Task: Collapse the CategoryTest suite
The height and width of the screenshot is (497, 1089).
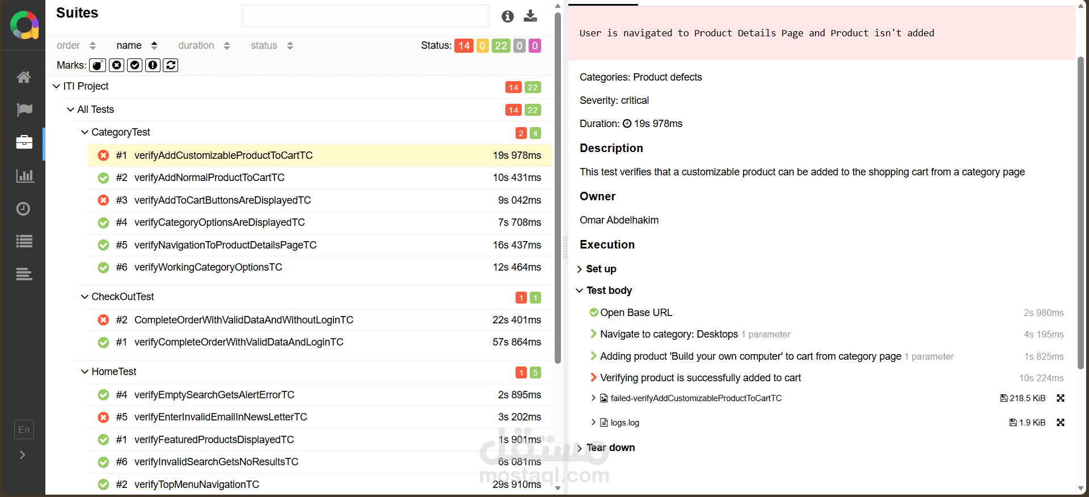Action: click(85, 132)
